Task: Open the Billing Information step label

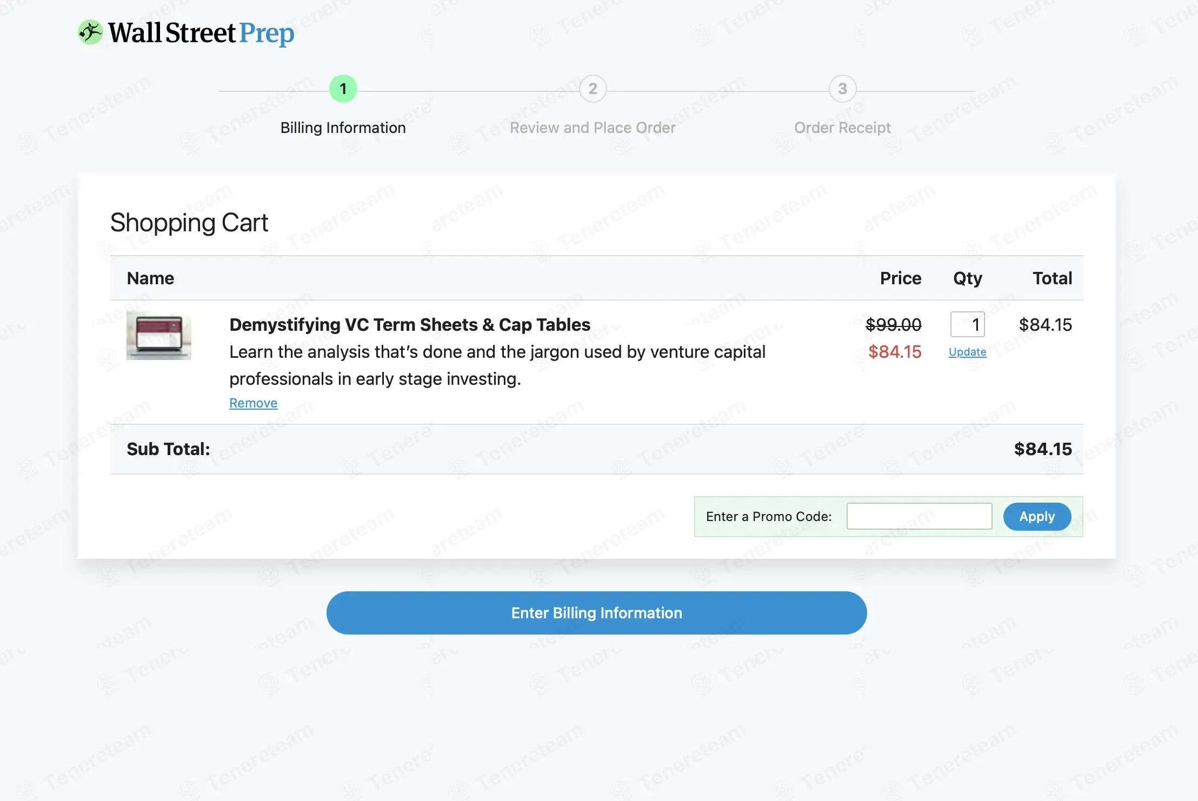Action: 343,128
